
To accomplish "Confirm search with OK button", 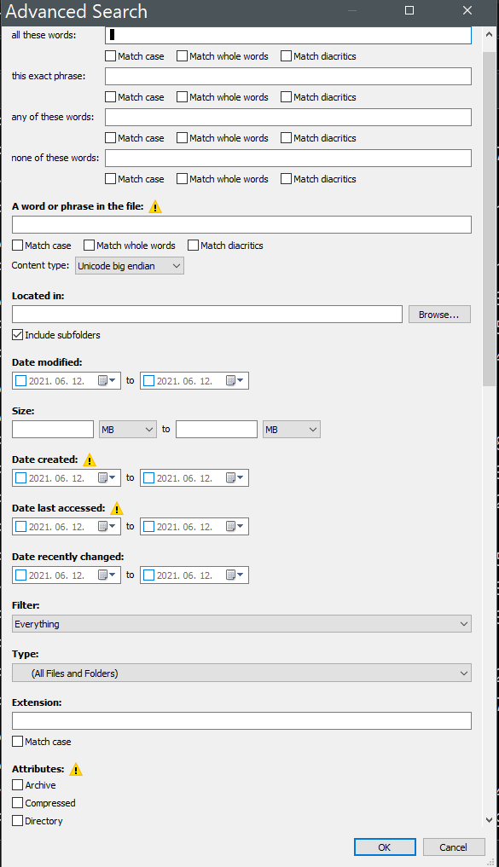I will (x=385, y=847).
